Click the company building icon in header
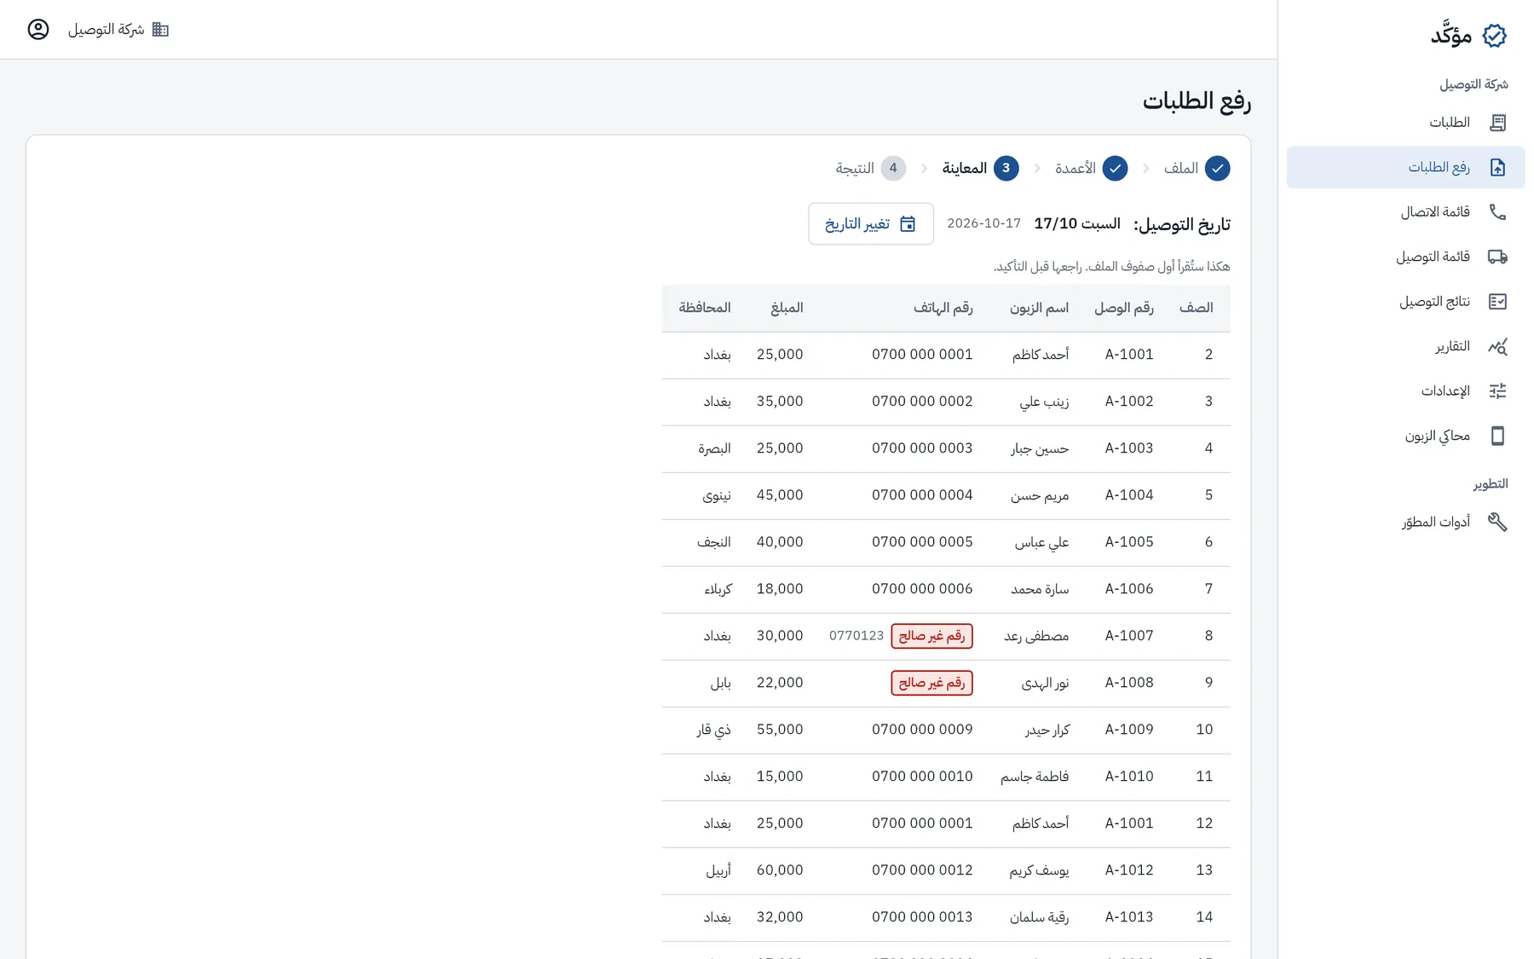Image resolution: width=1534 pixels, height=959 pixels. 160,29
